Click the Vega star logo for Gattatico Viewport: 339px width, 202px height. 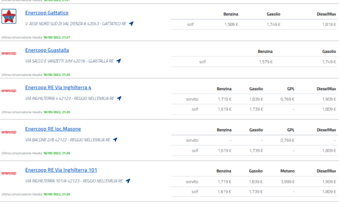(x=9, y=16)
